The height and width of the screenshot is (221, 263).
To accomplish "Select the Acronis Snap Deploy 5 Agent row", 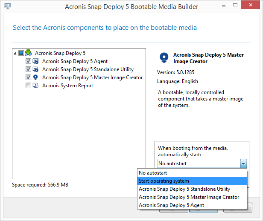I will pyautogui.click(x=75, y=61).
